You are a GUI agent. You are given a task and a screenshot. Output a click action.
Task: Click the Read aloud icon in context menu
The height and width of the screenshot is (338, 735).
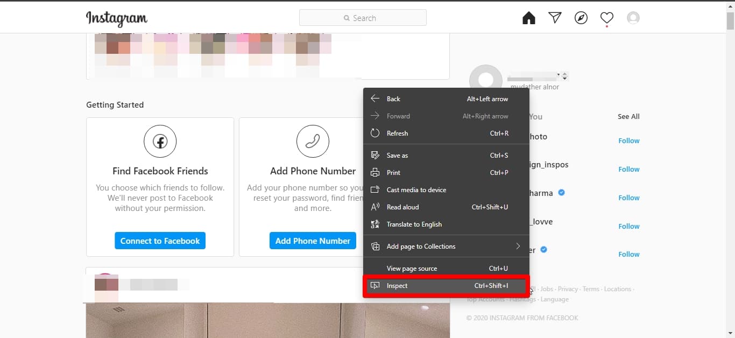coord(376,207)
